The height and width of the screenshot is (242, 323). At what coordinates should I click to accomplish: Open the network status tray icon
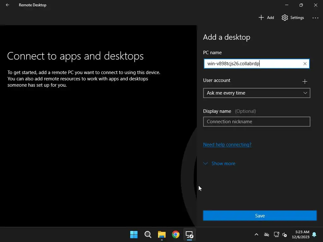[x=276, y=234]
